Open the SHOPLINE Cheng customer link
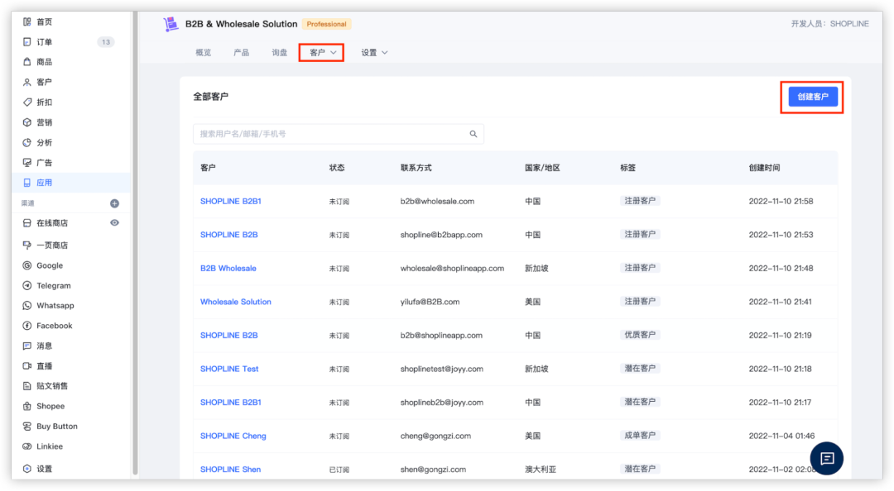Screen dimensions: 894x491 pos(233,436)
